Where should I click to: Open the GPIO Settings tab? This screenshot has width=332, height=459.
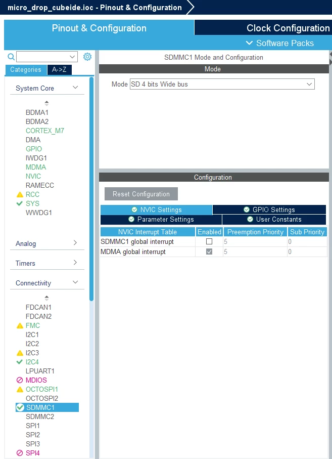269,210
